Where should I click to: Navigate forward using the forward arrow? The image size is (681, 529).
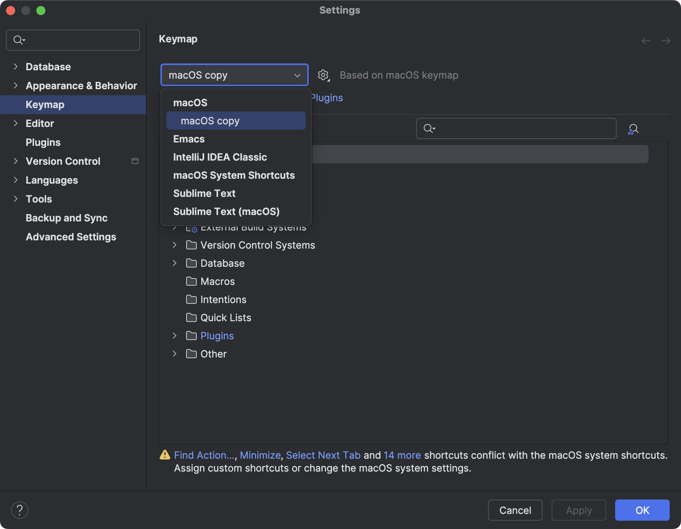click(666, 41)
